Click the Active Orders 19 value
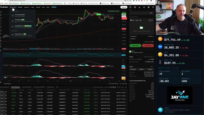 tap(161, 74)
